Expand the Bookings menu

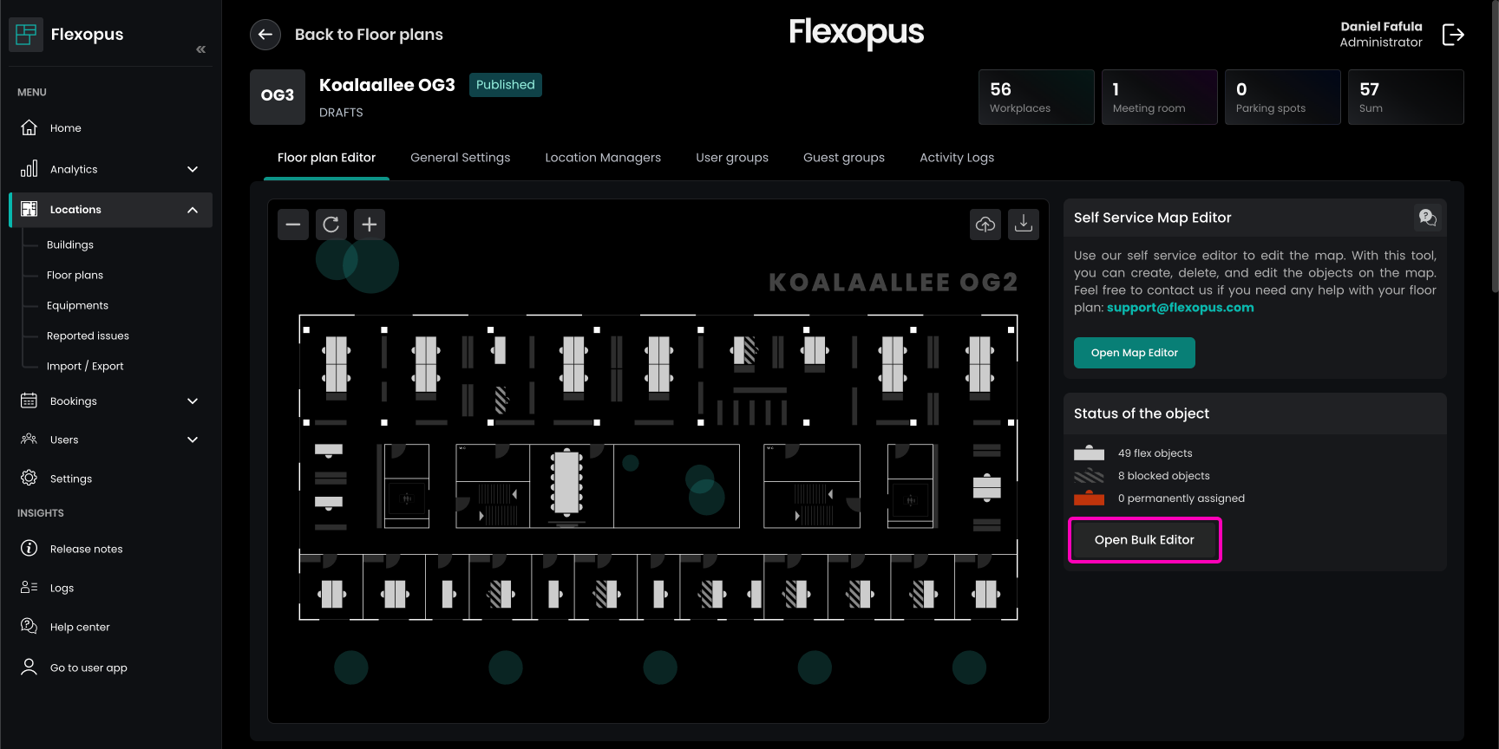coord(193,401)
